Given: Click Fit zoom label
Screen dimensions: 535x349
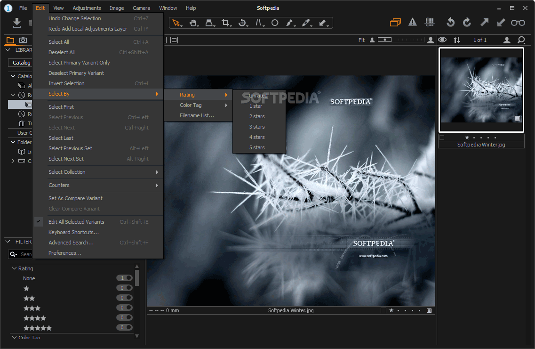Looking at the screenshot, I should pyautogui.click(x=361, y=40).
